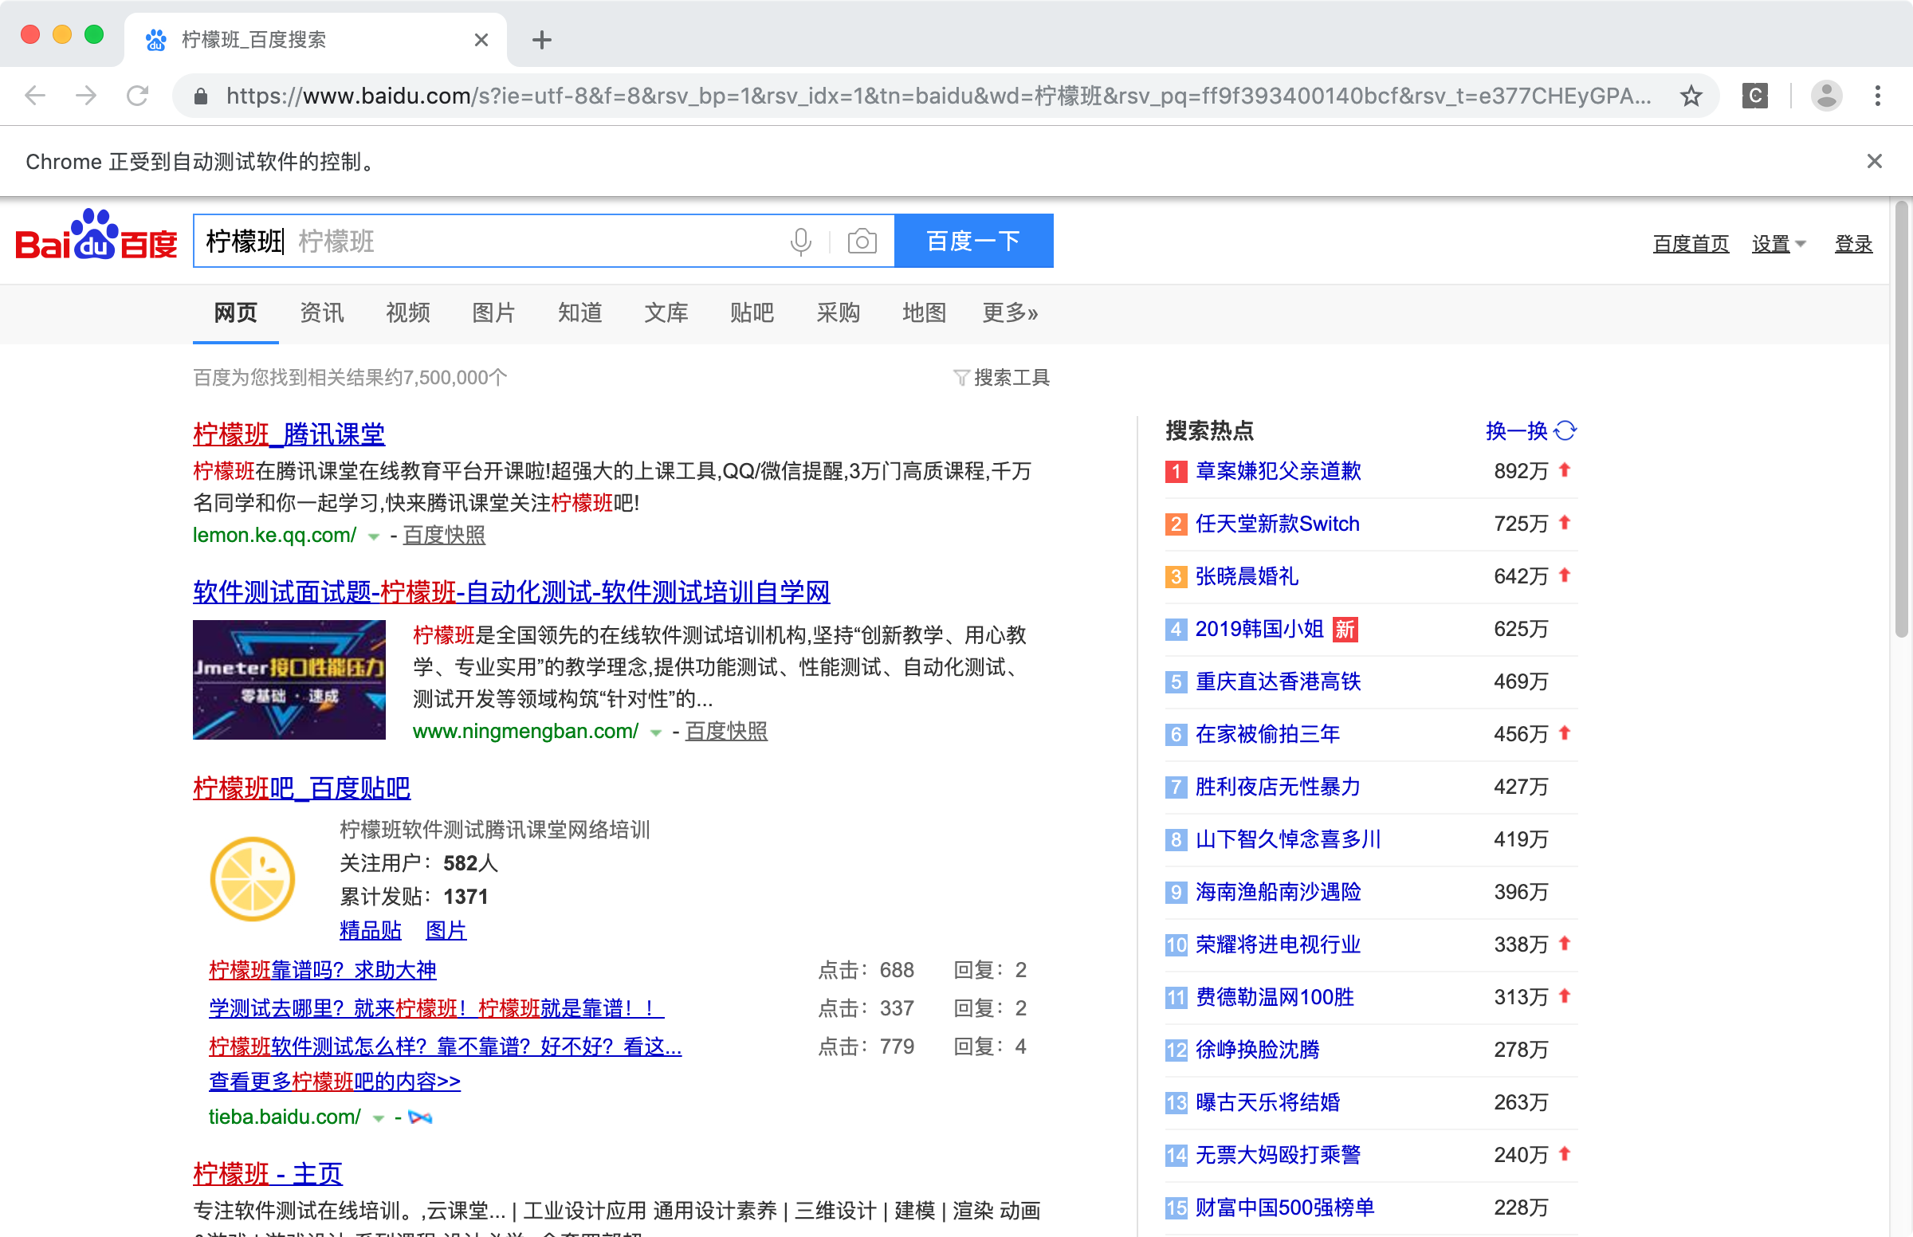The image size is (1913, 1237).
Task: Click the voice search microphone icon
Action: point(800,242)
